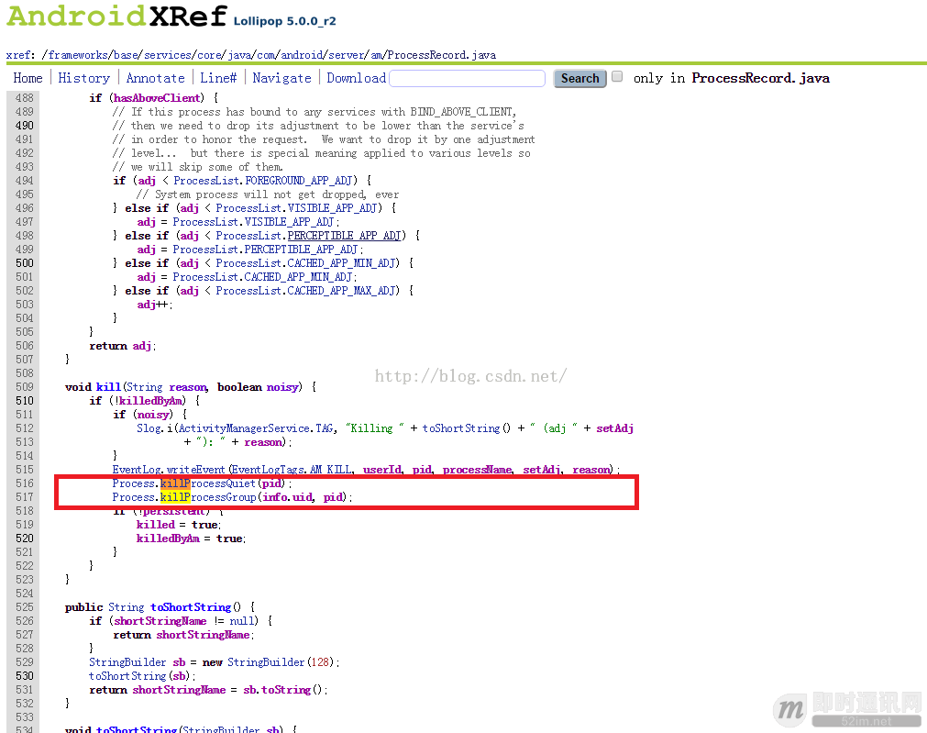Image resolution: width=927 pixels, height=733 pixels.
Task: Open 'base' in xref breadcrumb path
Action: (126, 55)
